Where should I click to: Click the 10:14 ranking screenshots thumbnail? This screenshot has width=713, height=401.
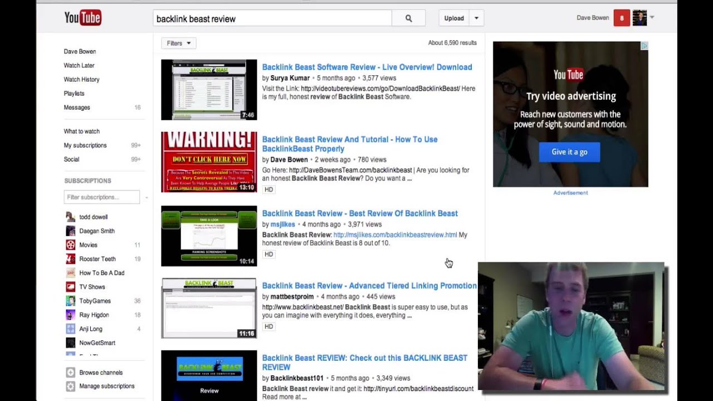click(x=209, y=236)
